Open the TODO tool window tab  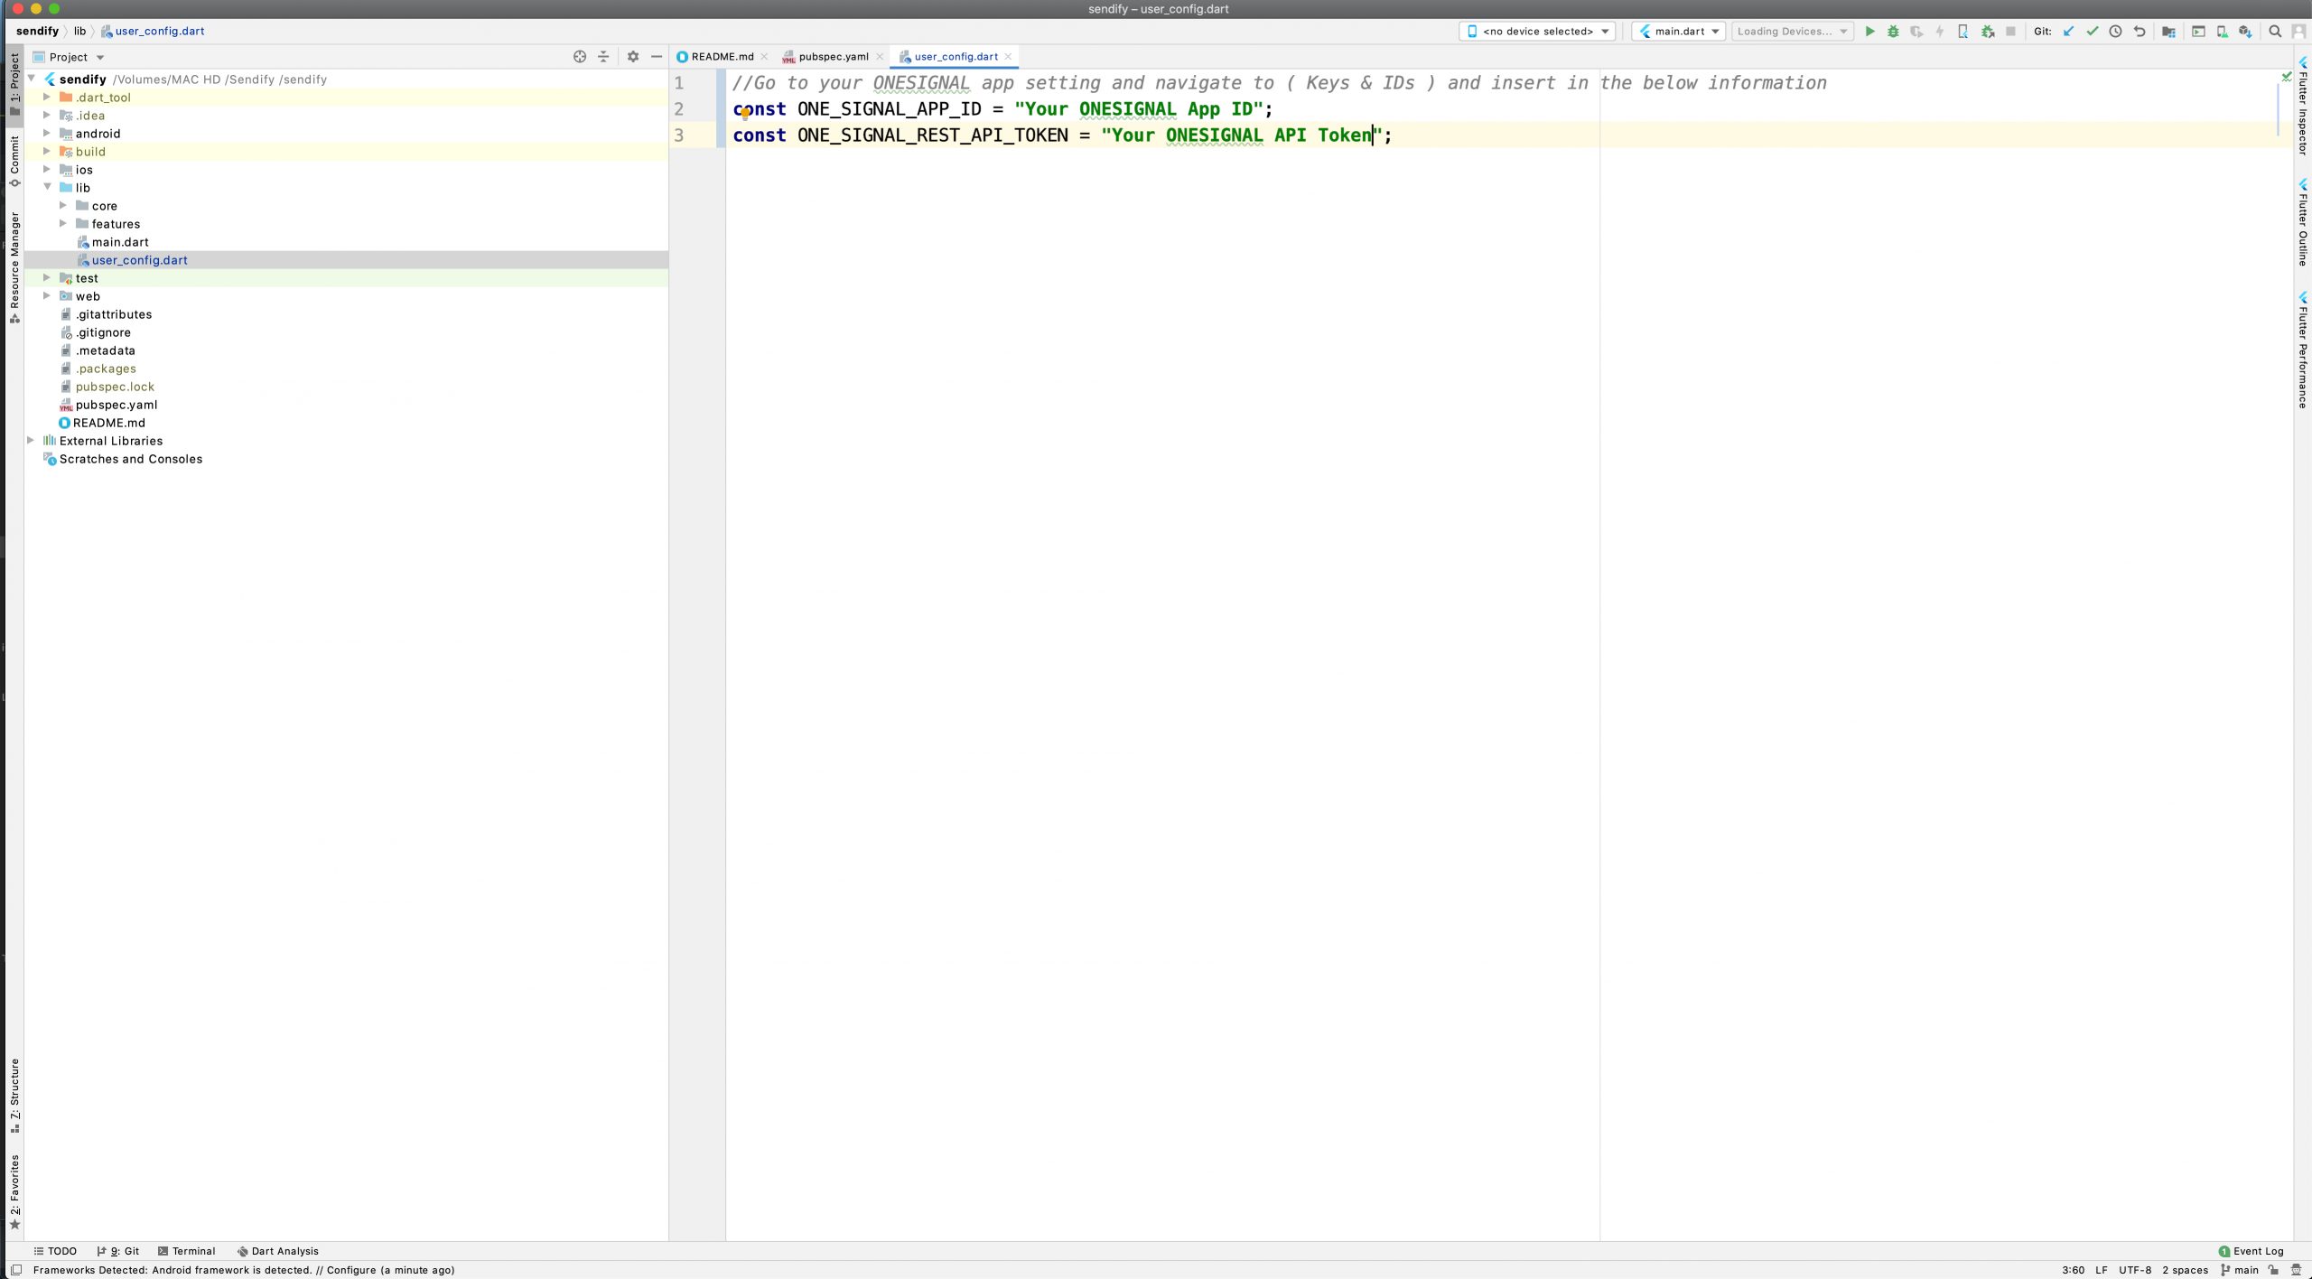pos(55,1251)
